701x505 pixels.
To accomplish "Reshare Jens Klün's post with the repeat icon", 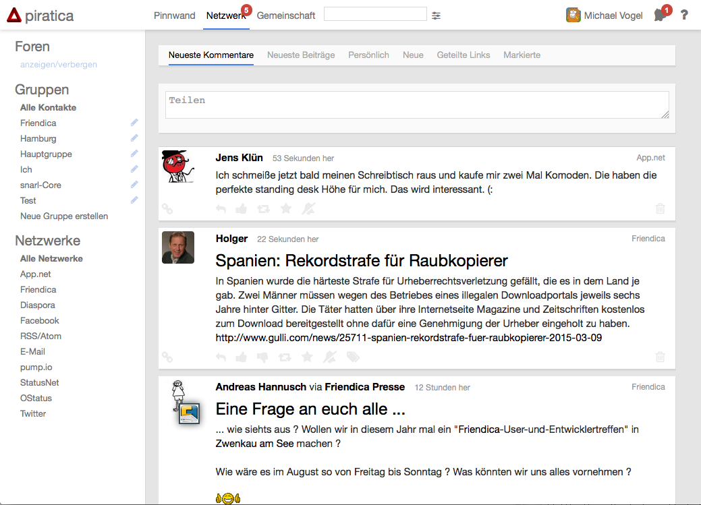I will [x=264, y=209].
